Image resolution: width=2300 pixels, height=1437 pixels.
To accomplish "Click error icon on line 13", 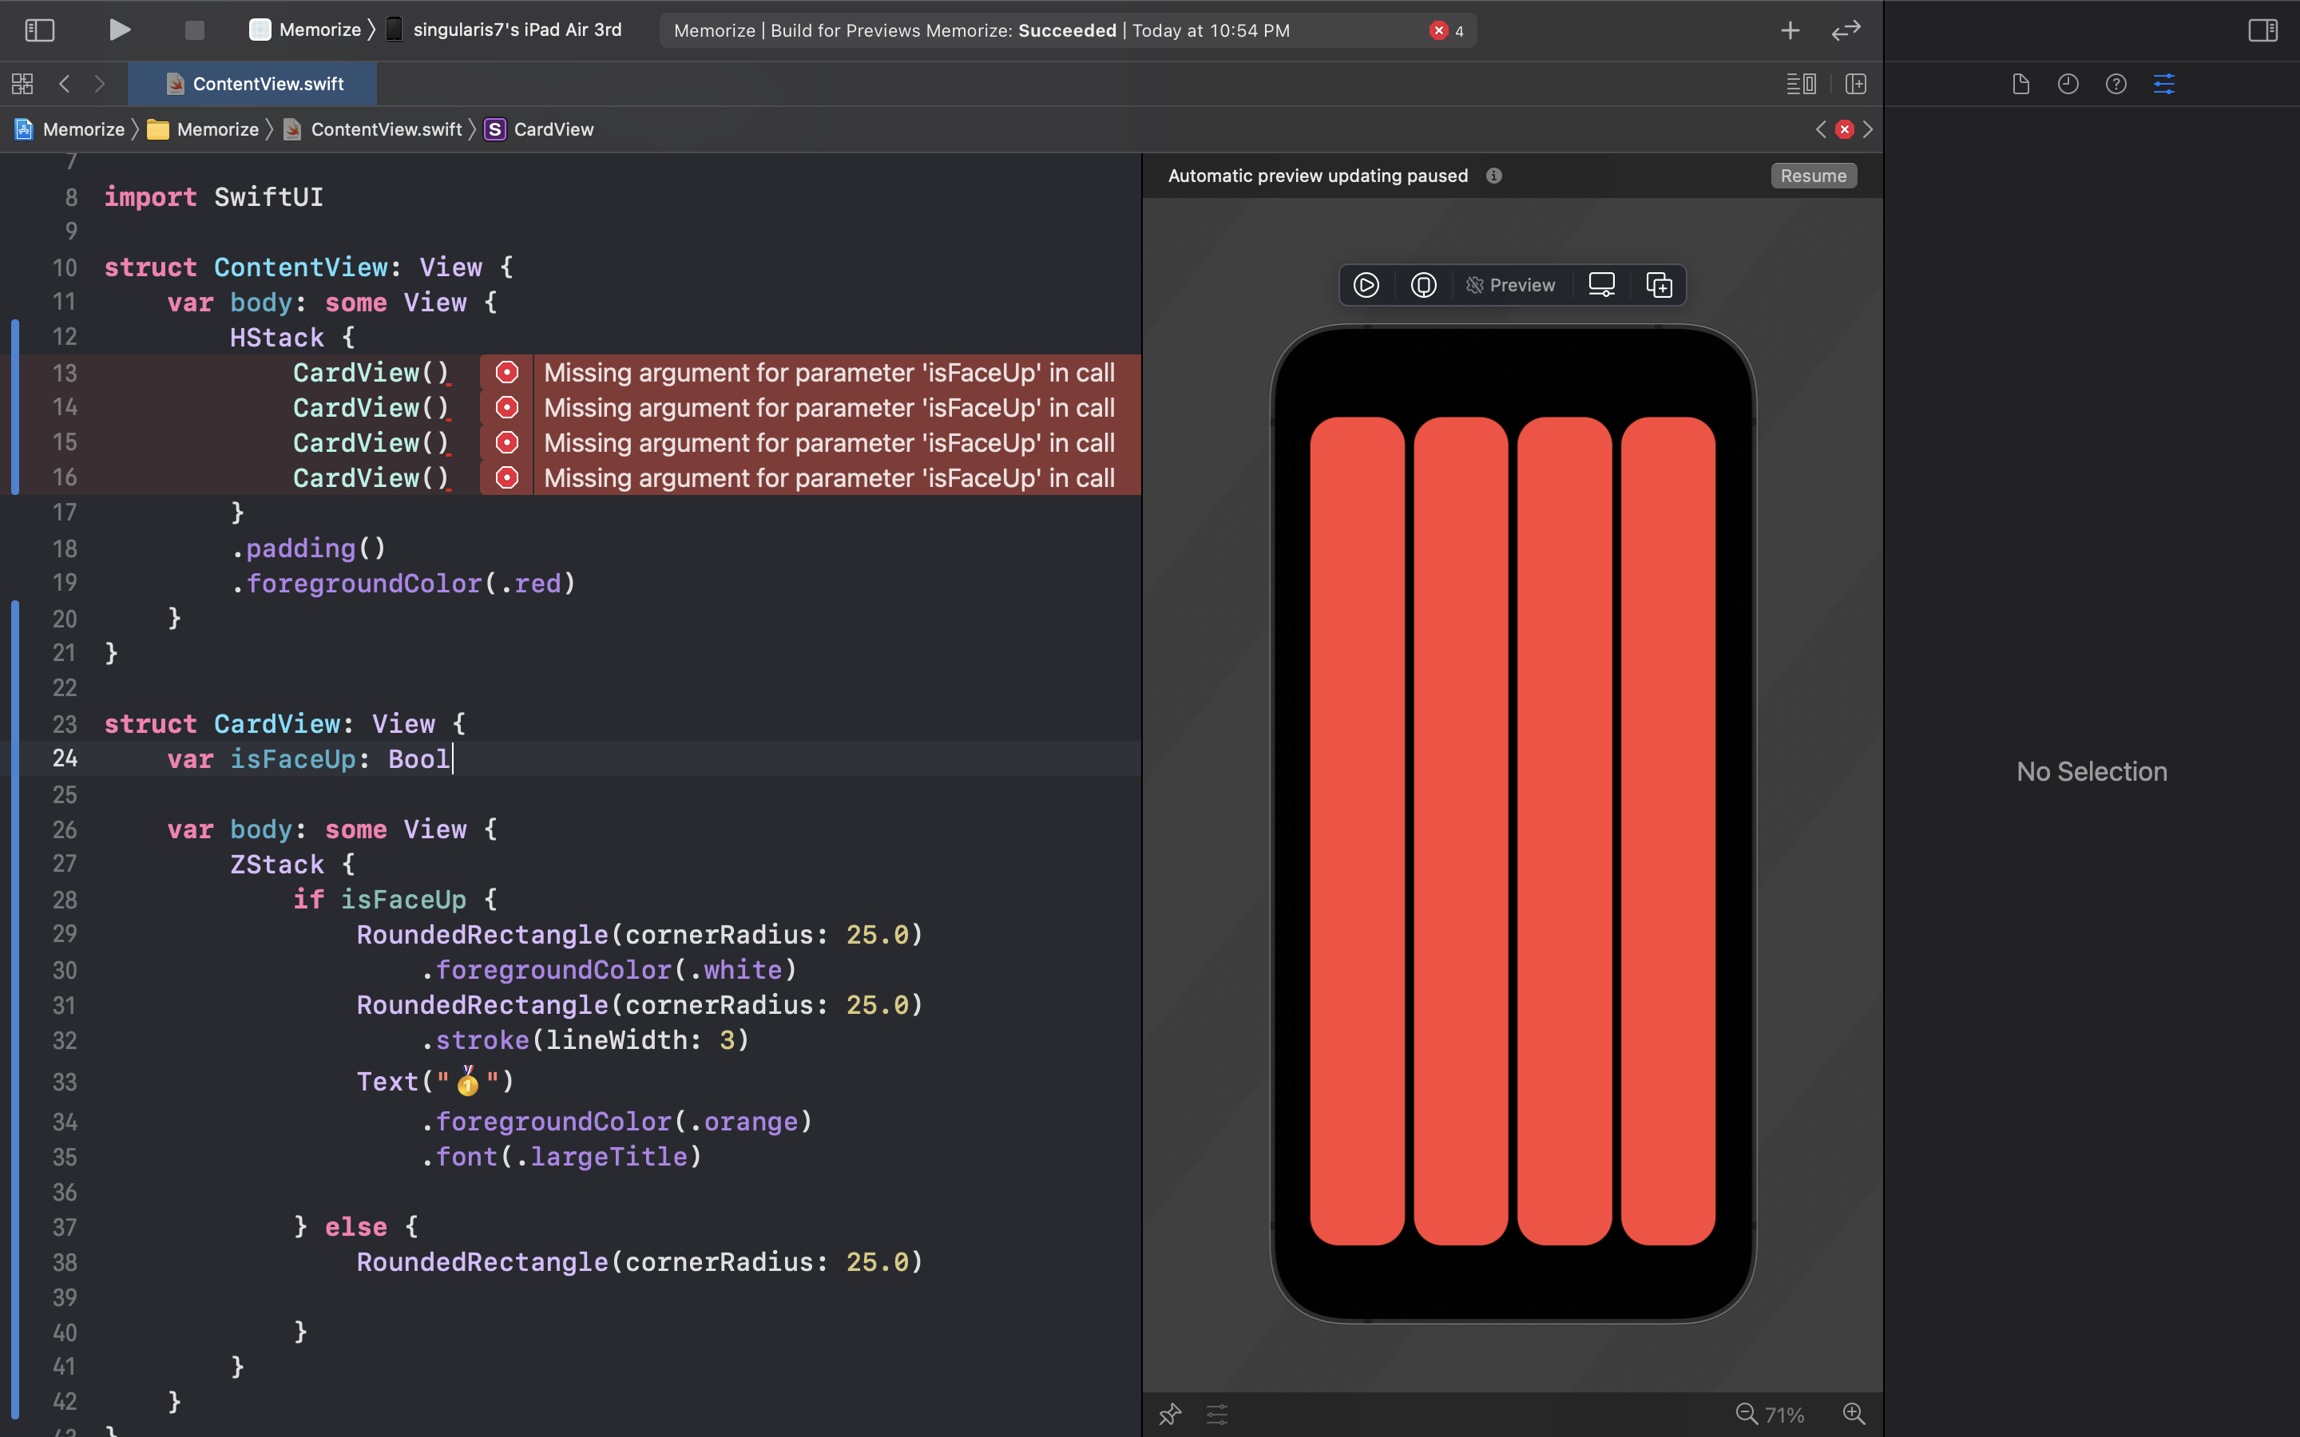I will (506, 373).
